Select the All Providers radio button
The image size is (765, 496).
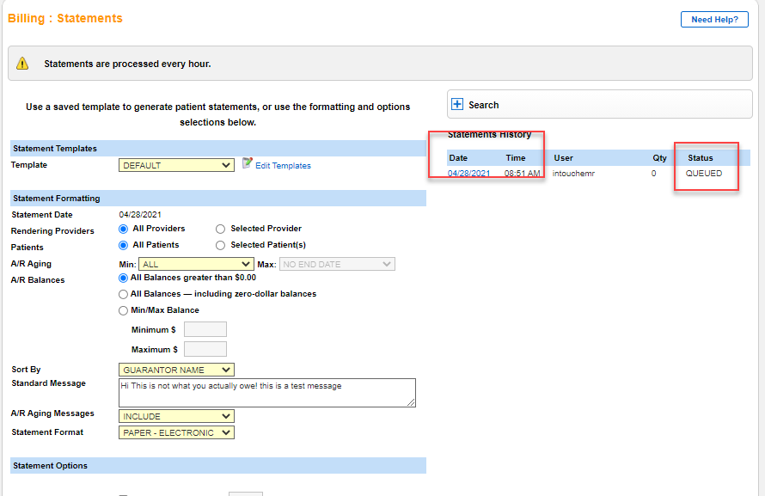click(124, 230)
